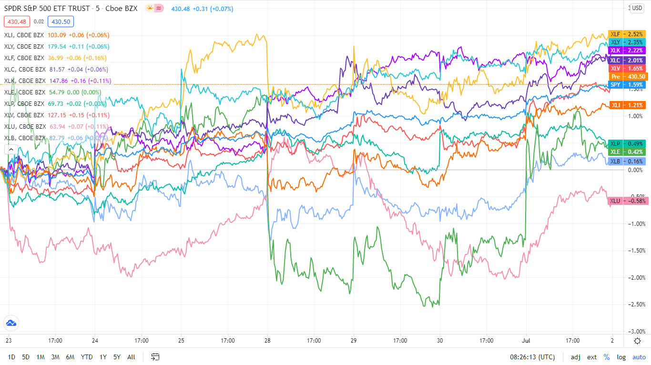Select the 6M time range
This screenshot has height=365, width=651.
pyautogui.click(x=70, y=357)
